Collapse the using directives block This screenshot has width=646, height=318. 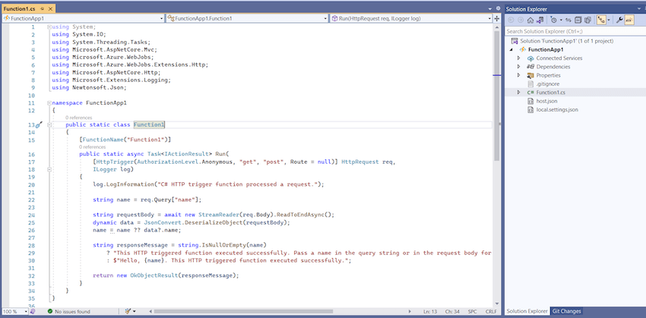pyautogui.click(x=49, y=27)
